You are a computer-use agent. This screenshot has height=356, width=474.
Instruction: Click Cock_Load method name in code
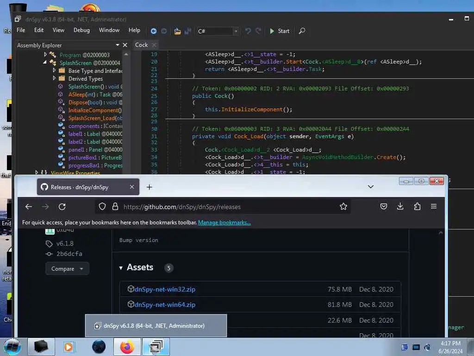click(249, 136)
